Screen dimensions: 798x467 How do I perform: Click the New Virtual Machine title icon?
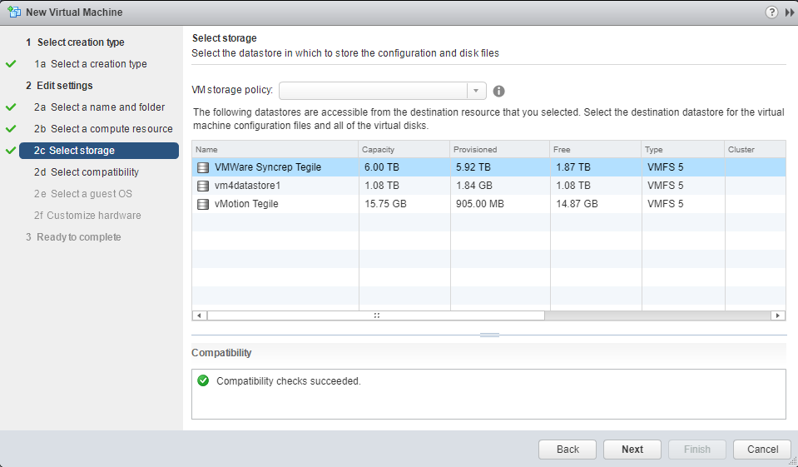click(x=14, y=12)
